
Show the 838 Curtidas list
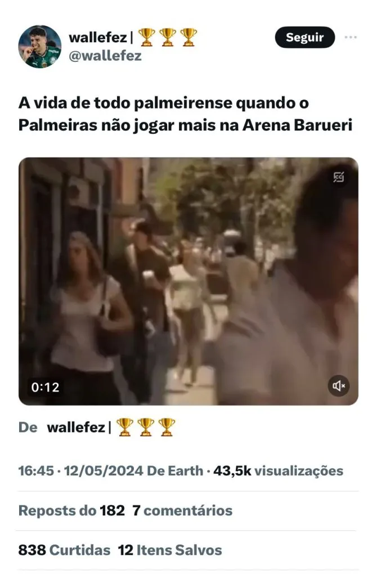tap(64, 550)
